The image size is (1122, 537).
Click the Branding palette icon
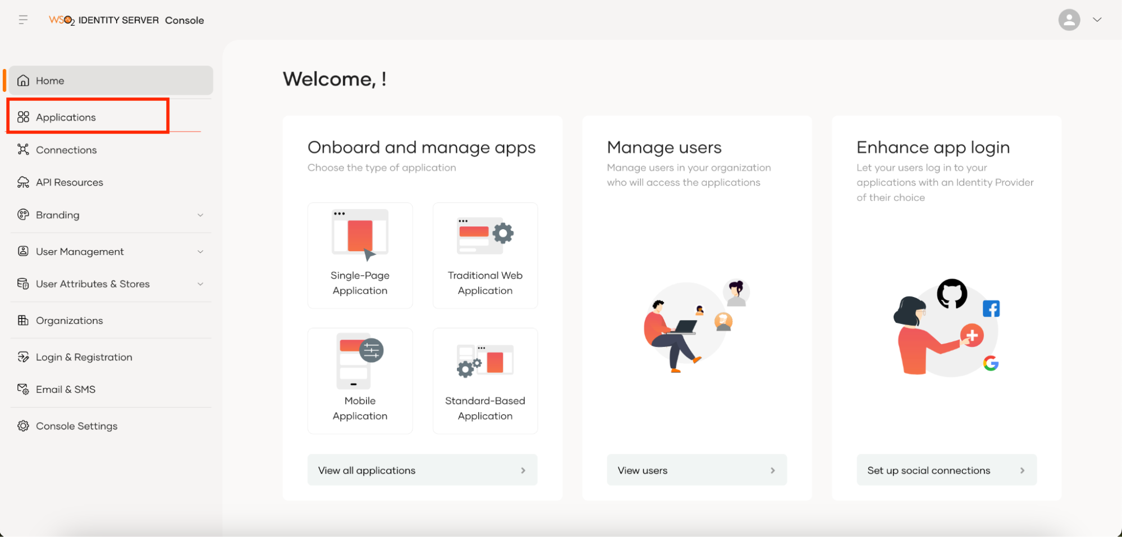[x=23, y=215]
